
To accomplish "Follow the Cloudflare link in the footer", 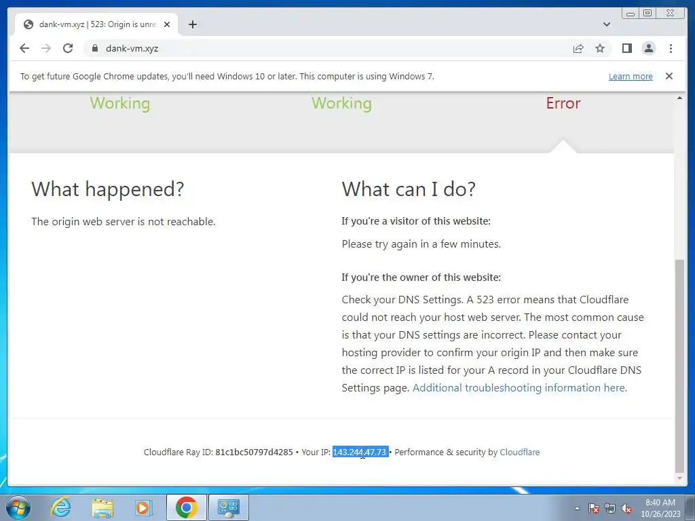I will [519, 452].
